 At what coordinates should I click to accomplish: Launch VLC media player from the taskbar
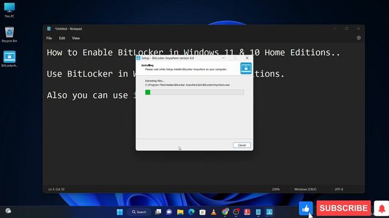click(x=213, y=212)
